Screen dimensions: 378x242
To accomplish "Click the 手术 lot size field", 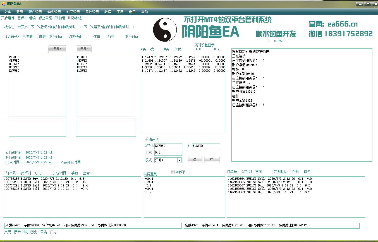I will 168,153.
